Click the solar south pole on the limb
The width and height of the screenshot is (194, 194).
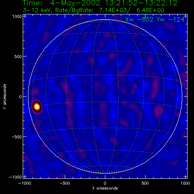tap(105, 173)
